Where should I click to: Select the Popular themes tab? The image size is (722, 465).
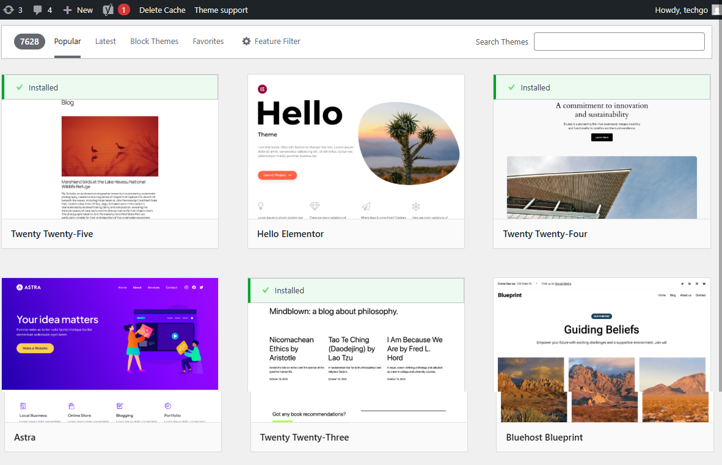67,41
